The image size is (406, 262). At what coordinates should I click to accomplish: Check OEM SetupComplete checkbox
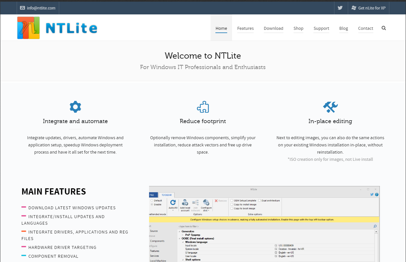[232, 200]
